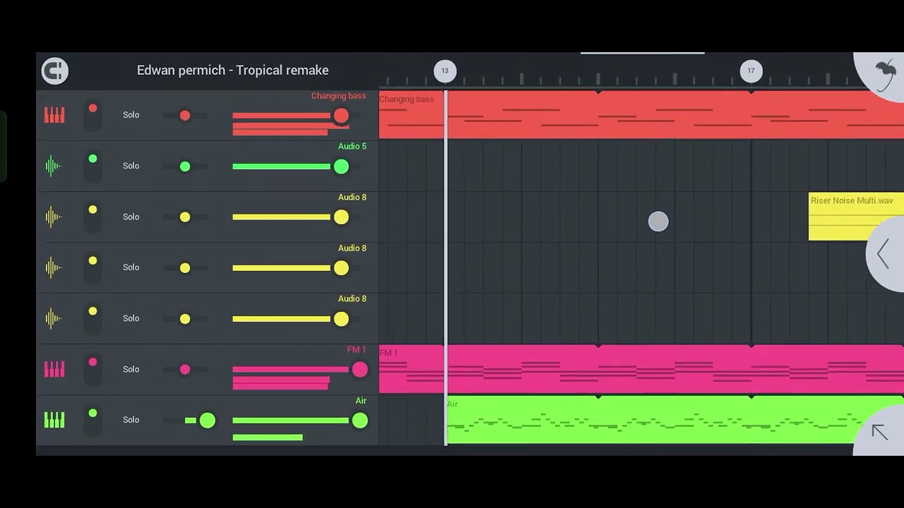Click the topmost Audio 8 pan knob

pos(185,217)
